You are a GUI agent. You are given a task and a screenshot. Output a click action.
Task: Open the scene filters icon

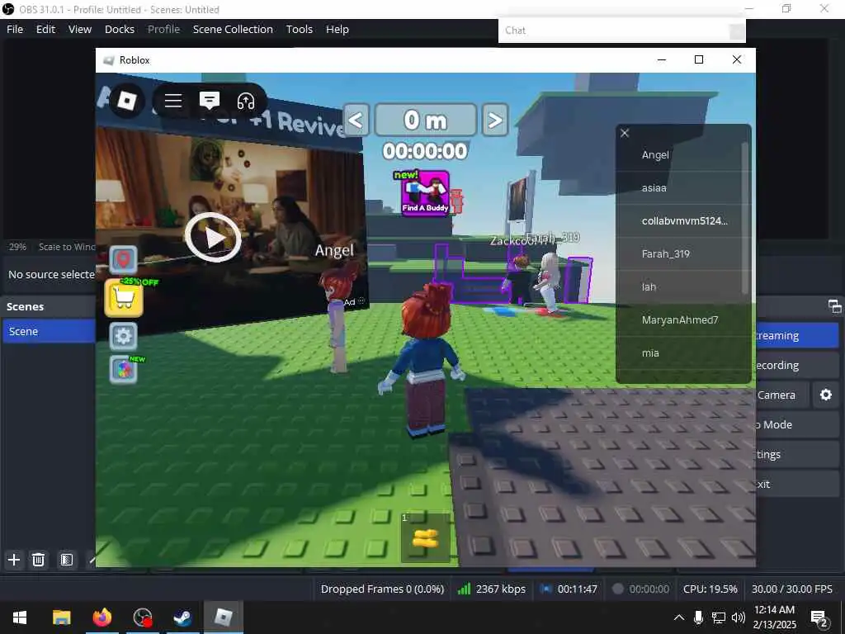(x=66, y=560)
